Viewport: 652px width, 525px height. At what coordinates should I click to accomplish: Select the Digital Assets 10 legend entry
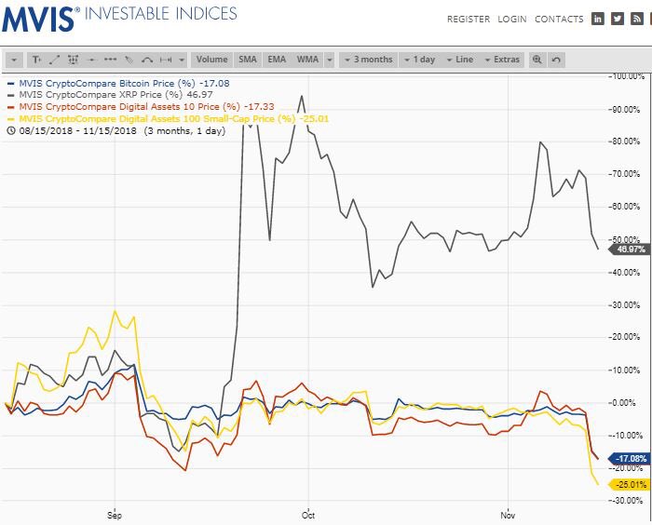pyautogui.click(x=146, y=107)
